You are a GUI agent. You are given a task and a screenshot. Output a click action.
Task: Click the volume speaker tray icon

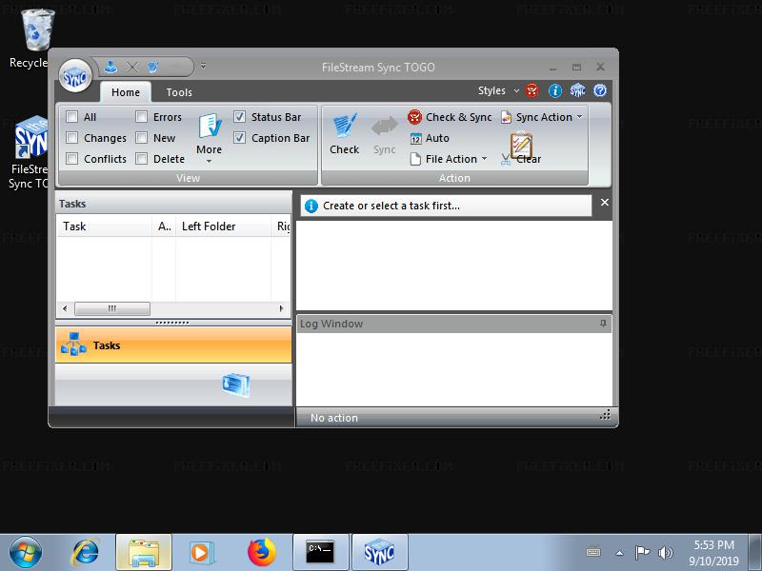tap(665, 552)
